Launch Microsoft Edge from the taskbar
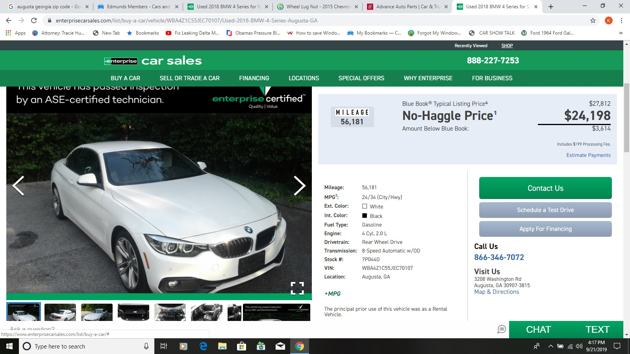 pos(203,346)
